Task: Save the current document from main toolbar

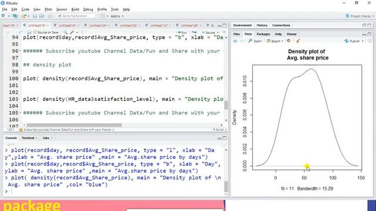Action: click(x=35, y=16)
